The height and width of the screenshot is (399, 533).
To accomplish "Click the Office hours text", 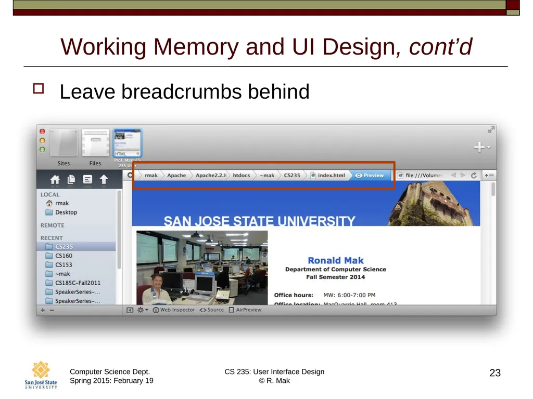I will point(294,295).
